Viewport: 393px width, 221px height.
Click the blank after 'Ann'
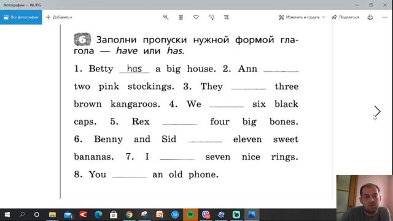point(281,69)
